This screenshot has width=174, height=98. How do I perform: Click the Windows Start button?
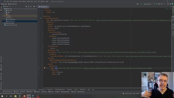[x=2, y=96]
